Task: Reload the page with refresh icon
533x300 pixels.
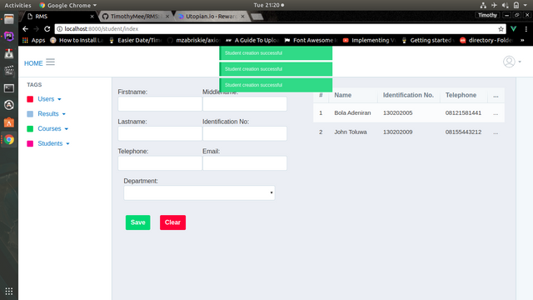Action: point(47,29)
